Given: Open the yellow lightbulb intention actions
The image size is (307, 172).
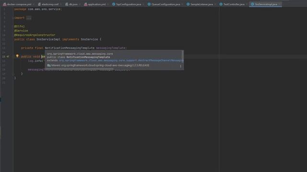Looking at the screenshot, I should pyautogui.click(x=17, y=56).
